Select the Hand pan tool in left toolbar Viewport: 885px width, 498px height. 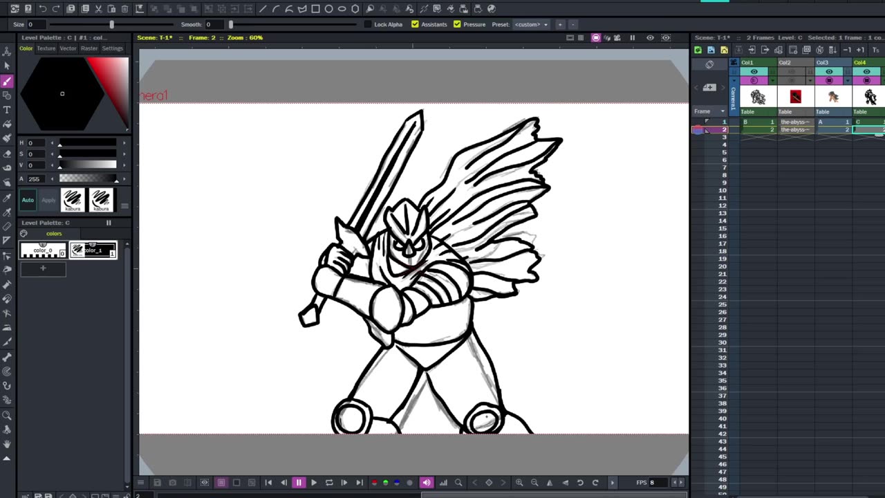[x=7, y=444]
